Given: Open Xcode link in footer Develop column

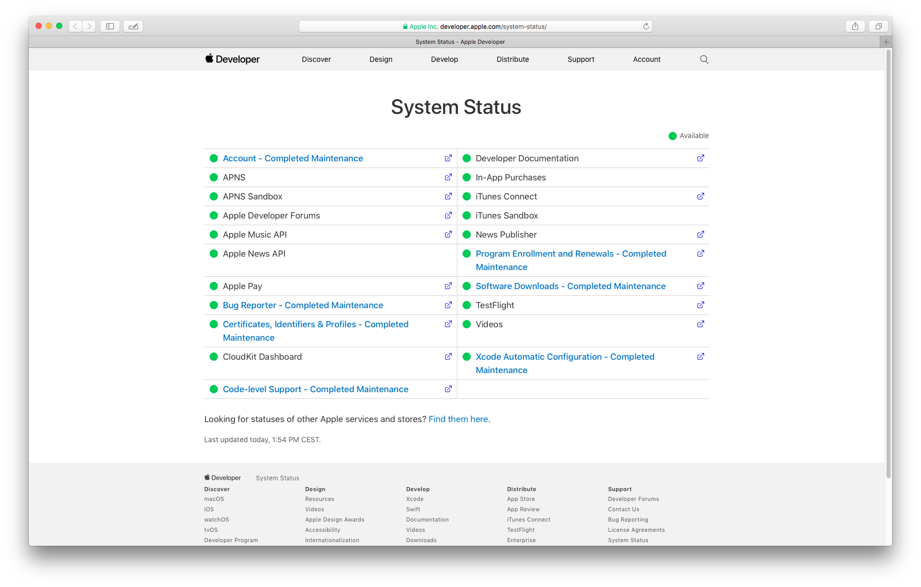Looking at the screenshot, I should pos(415,499).
